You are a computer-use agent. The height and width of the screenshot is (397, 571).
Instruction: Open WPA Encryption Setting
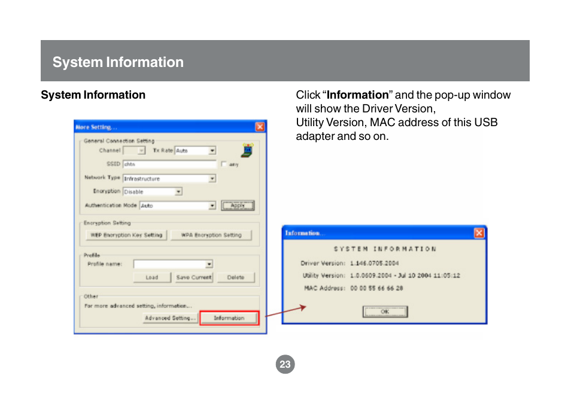click(211, 235)
